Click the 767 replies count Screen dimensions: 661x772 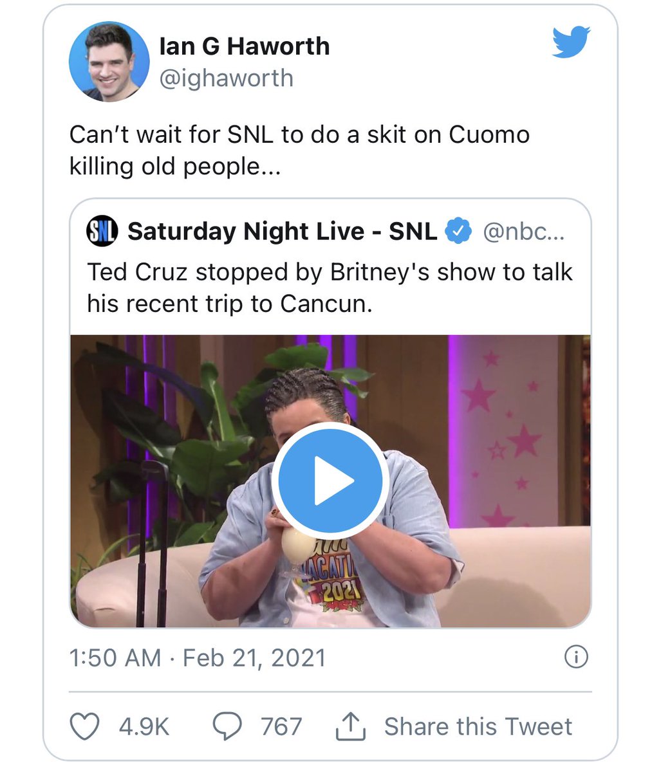(281, 726)
